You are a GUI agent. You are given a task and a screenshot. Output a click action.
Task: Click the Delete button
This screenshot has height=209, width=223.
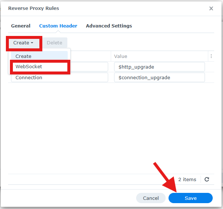(x=55, y=43)
